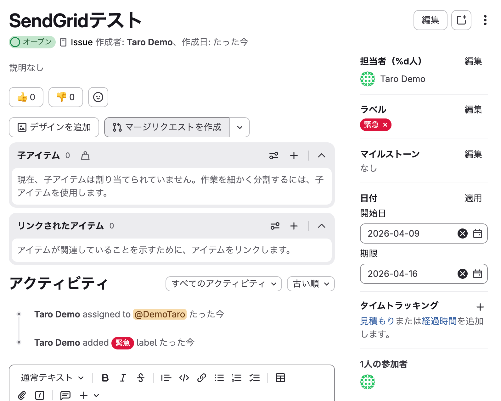Click the 緊急 label in the activity feed
Viewport: 501px width, 401px height.
click(123, 343)
